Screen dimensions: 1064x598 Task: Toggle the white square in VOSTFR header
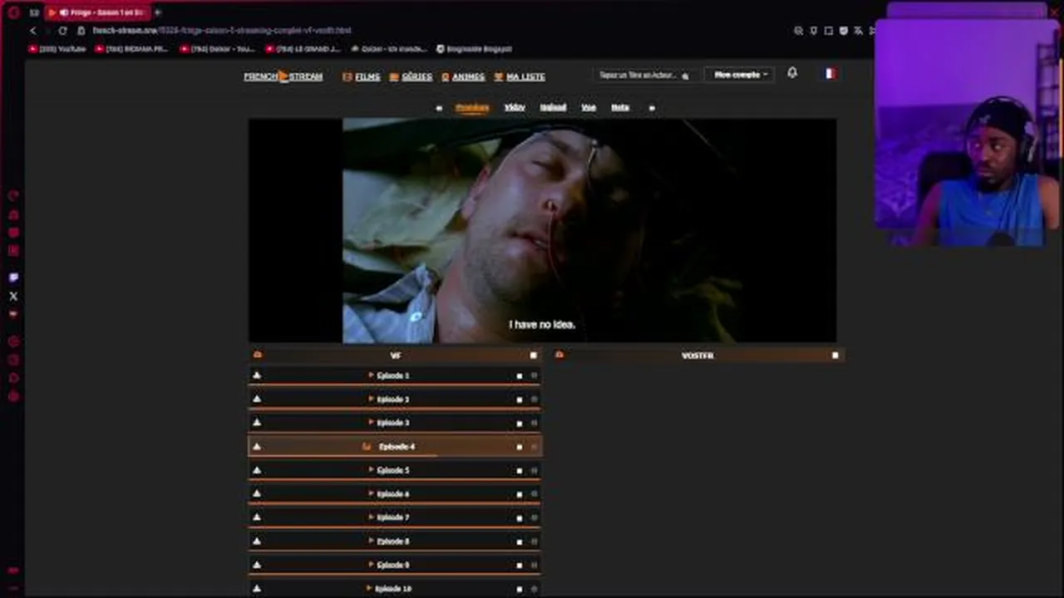(835, 355)
